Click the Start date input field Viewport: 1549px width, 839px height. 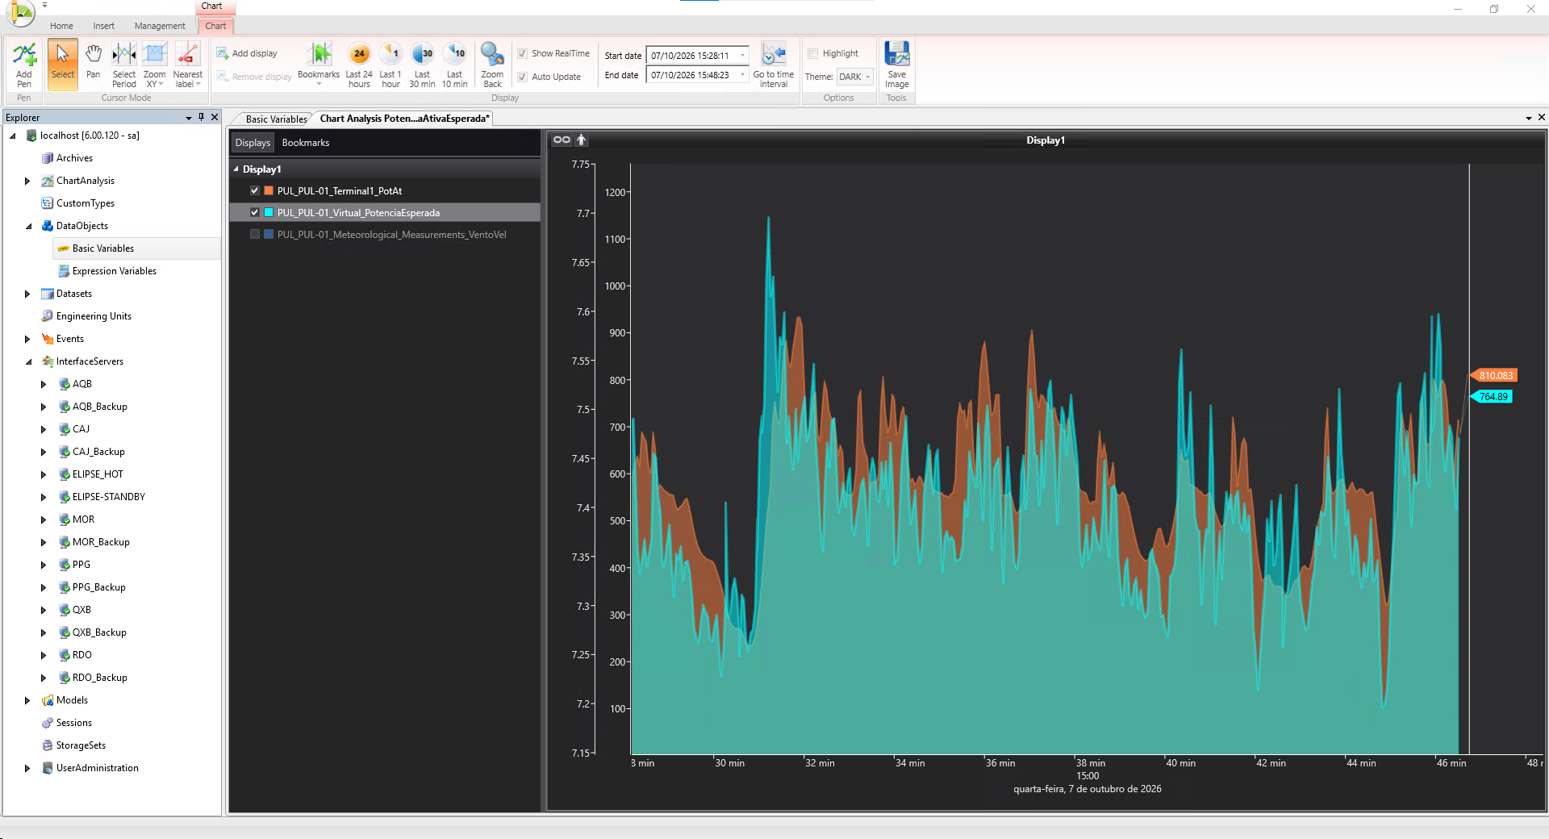698,56
